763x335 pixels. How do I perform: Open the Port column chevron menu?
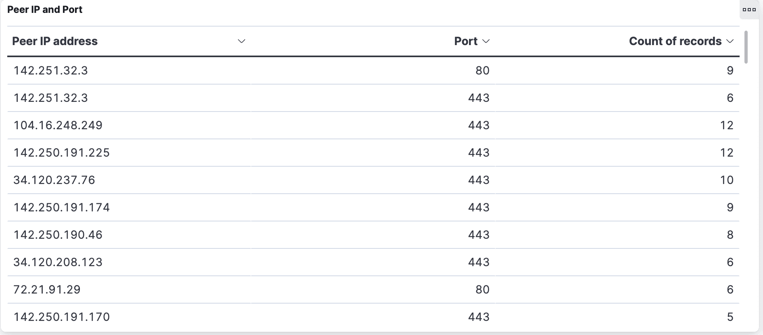tap(486, 41)
